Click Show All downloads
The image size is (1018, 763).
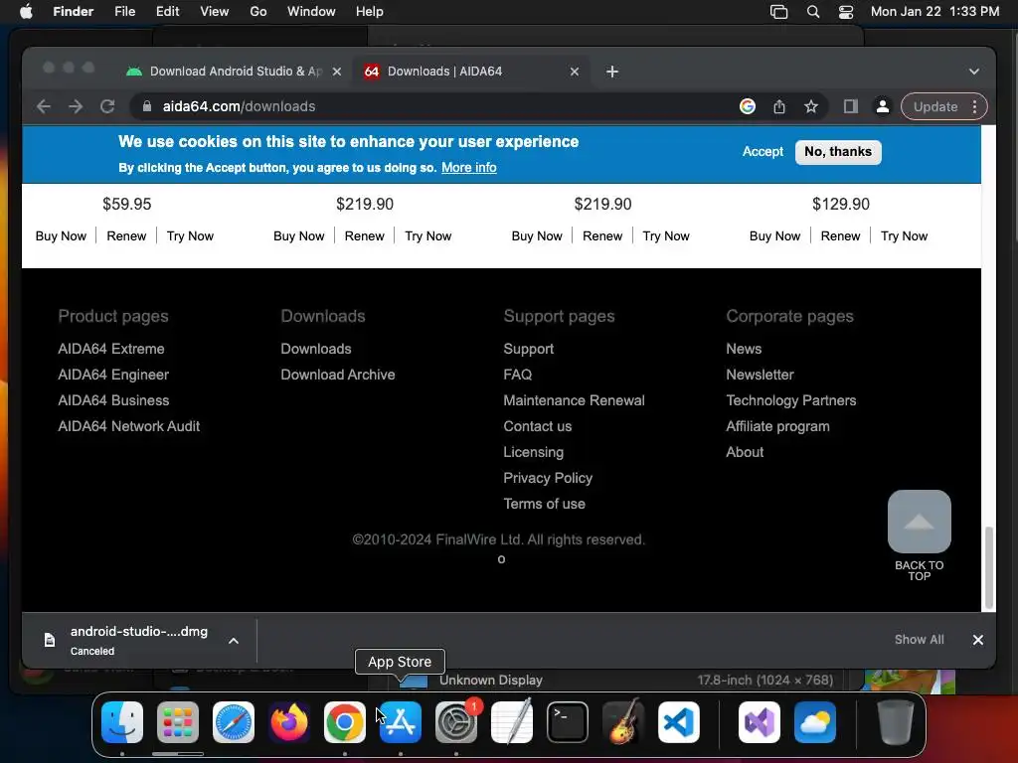click(919, 640)
